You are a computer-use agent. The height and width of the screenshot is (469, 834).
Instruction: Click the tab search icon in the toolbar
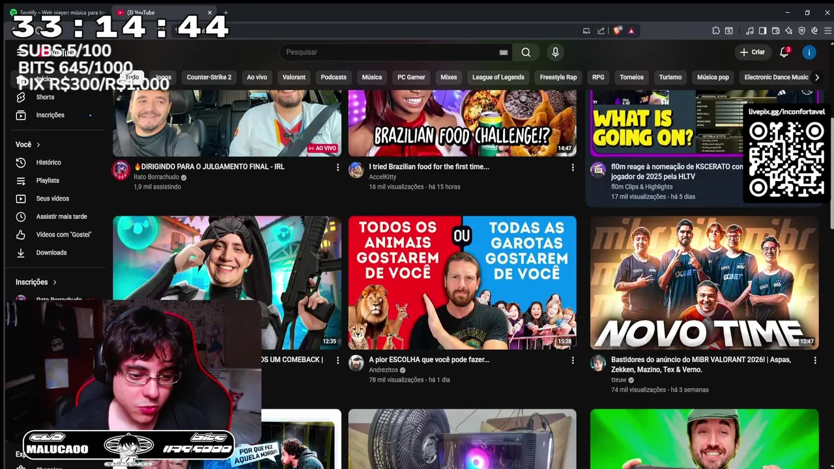point(728,31)
